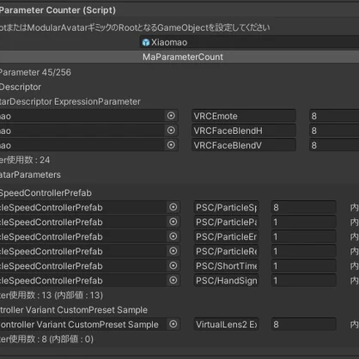
Task: Click the value 1 field beside PSC/ParticlePa
Action: coord(304,222)
